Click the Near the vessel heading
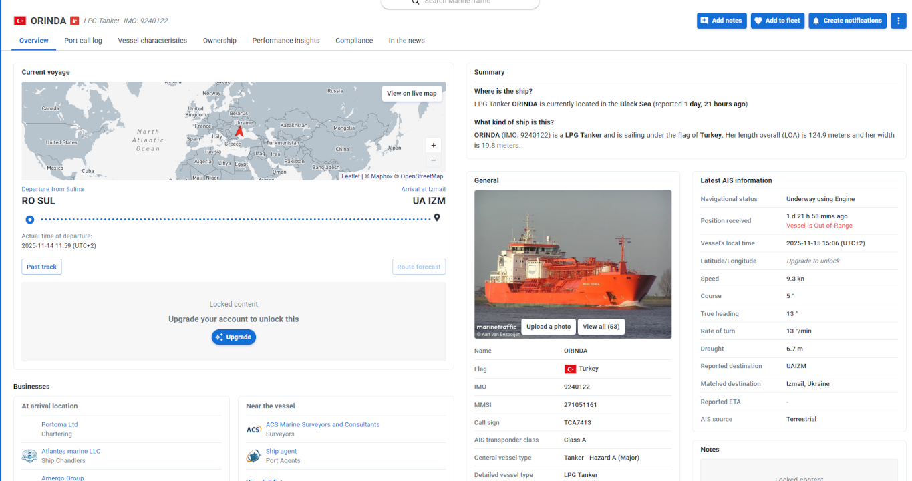 click(x=270, y=406)
